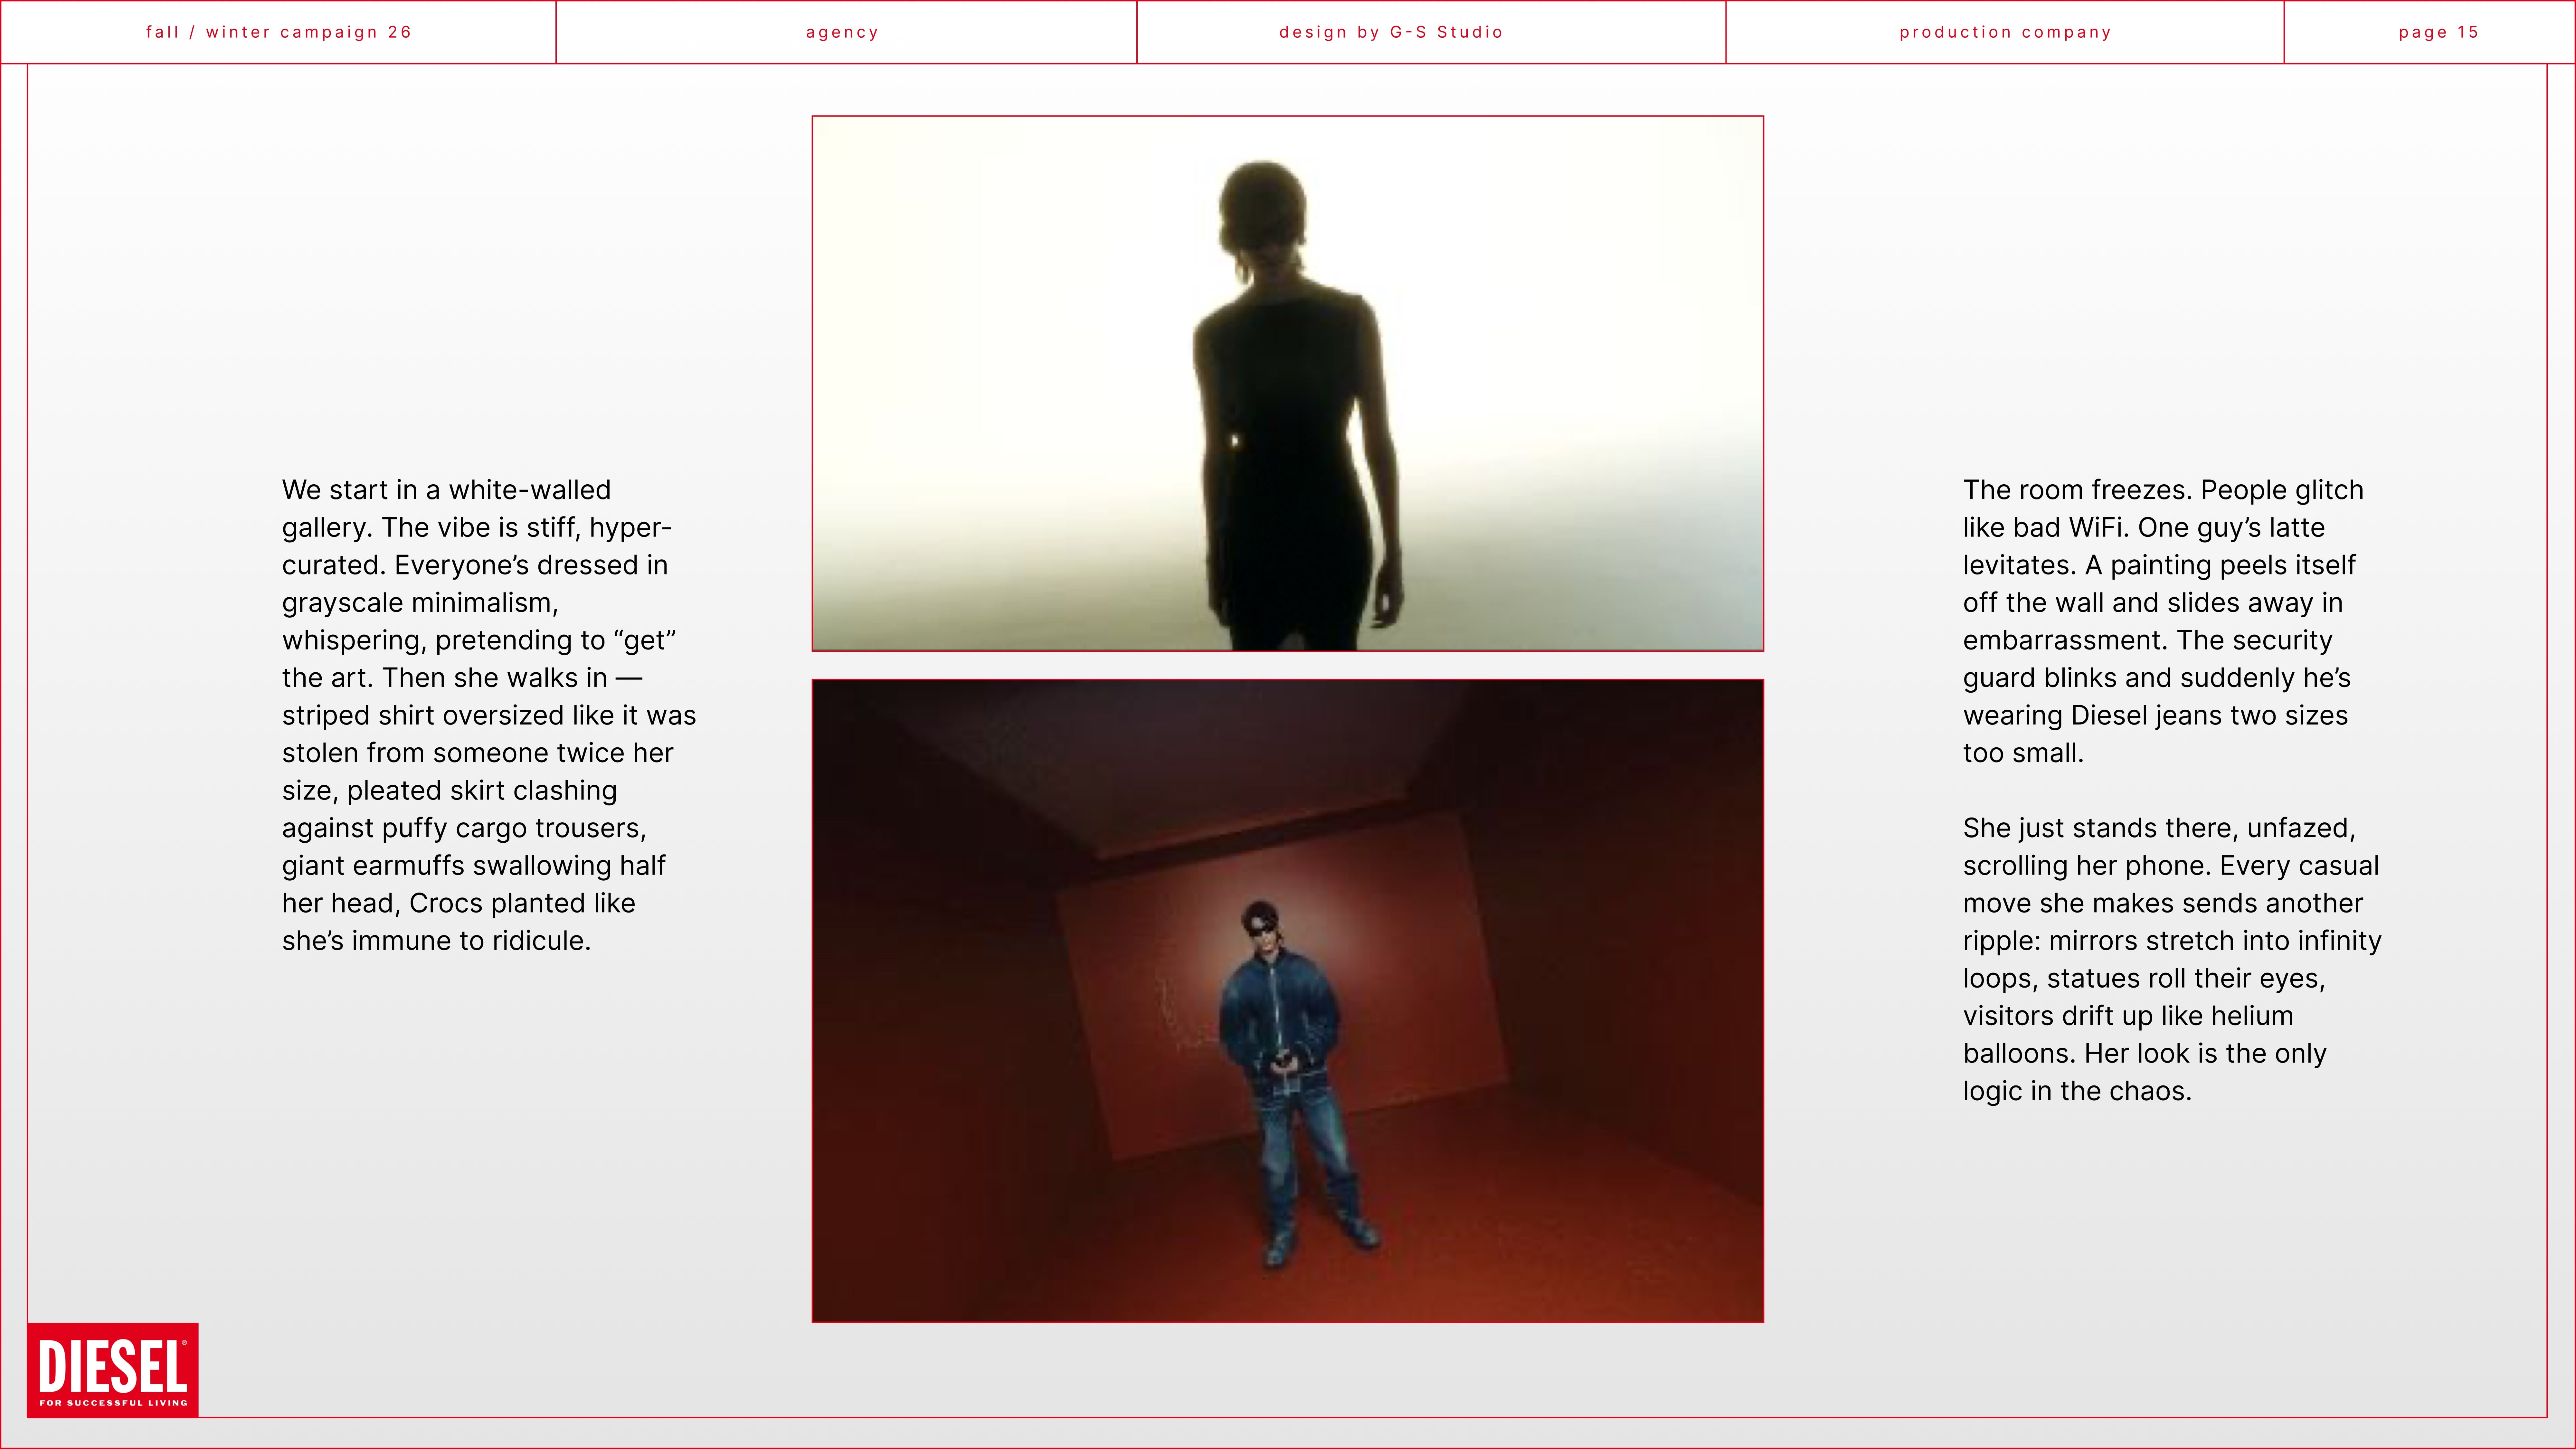2576x1449 pixels.
Task: Click the 'agency' header cell
Action: tap(842, 32)
